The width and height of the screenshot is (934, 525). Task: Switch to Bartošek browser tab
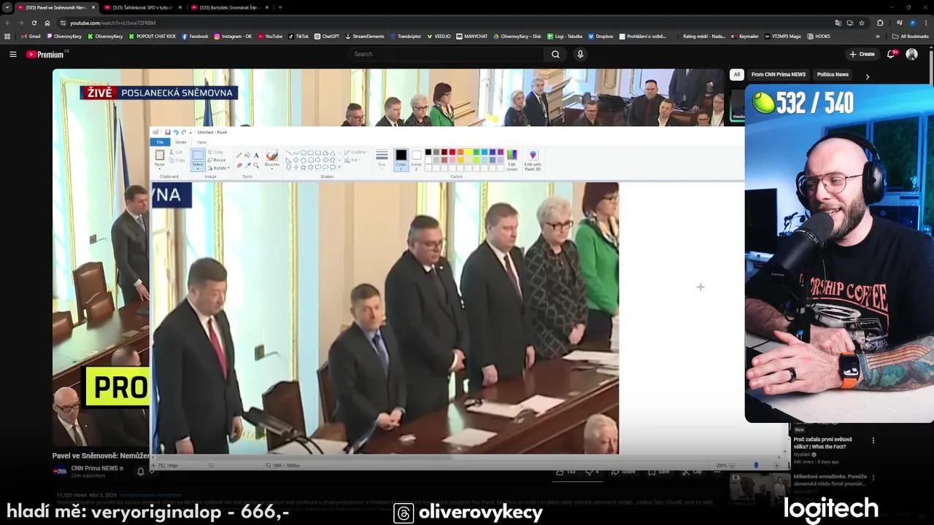tap(229, 7)
